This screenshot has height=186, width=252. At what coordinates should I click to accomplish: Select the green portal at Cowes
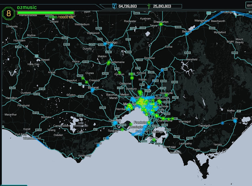pyautogui.click(x=154, y=140)
